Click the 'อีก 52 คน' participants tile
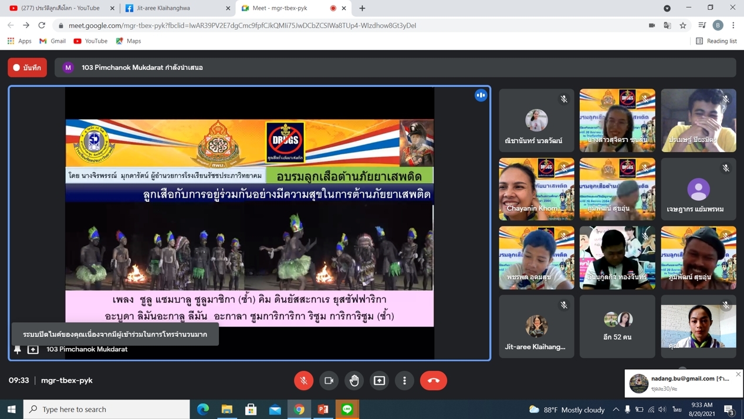The height and width of the screenshot is (419, 744). (617, 326)
